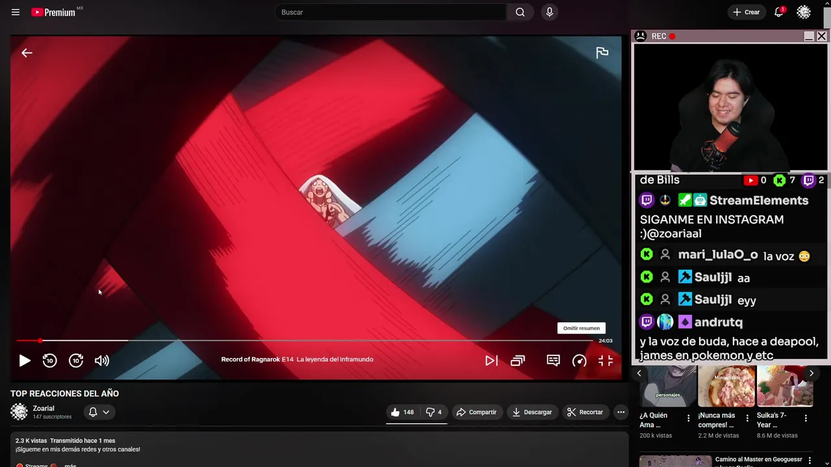This screenshot has width=831, height=467.
Task: Open the account avatar menu
Action: click(804, 12)
